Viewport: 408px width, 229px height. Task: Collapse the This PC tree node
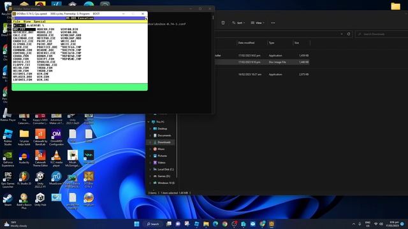pos(149,121)
